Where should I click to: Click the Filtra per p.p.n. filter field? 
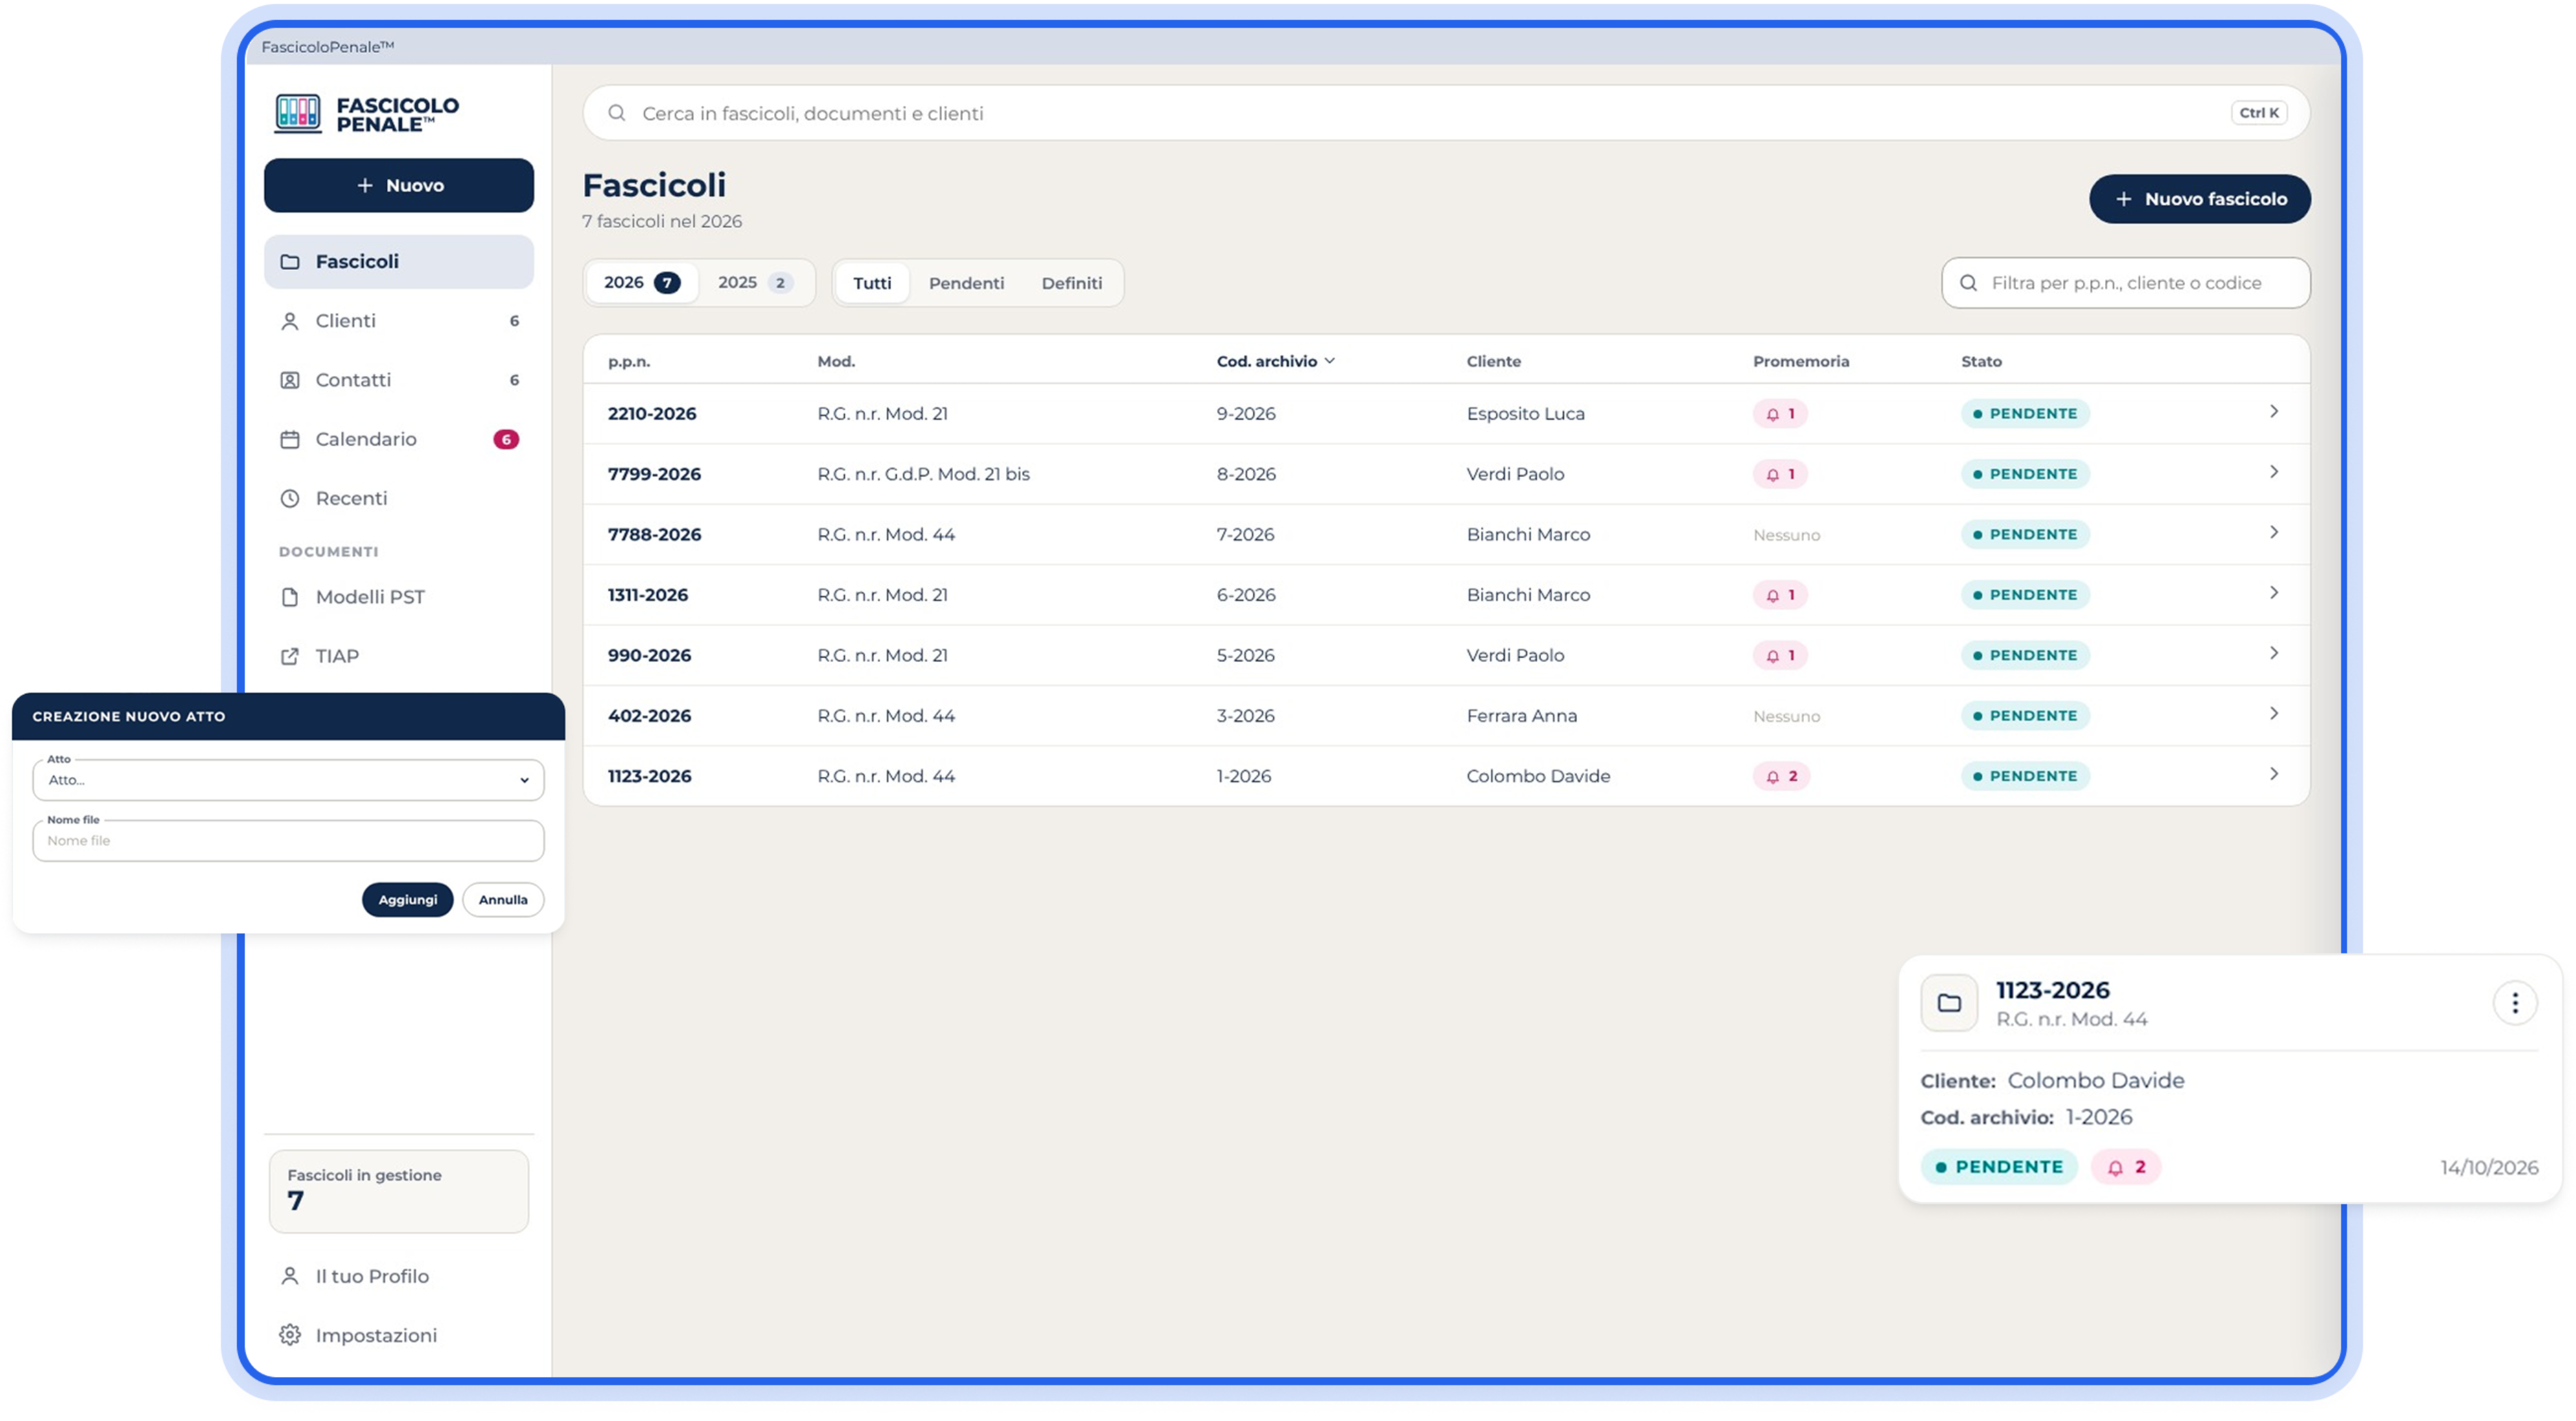click(x=2125, y=283)
